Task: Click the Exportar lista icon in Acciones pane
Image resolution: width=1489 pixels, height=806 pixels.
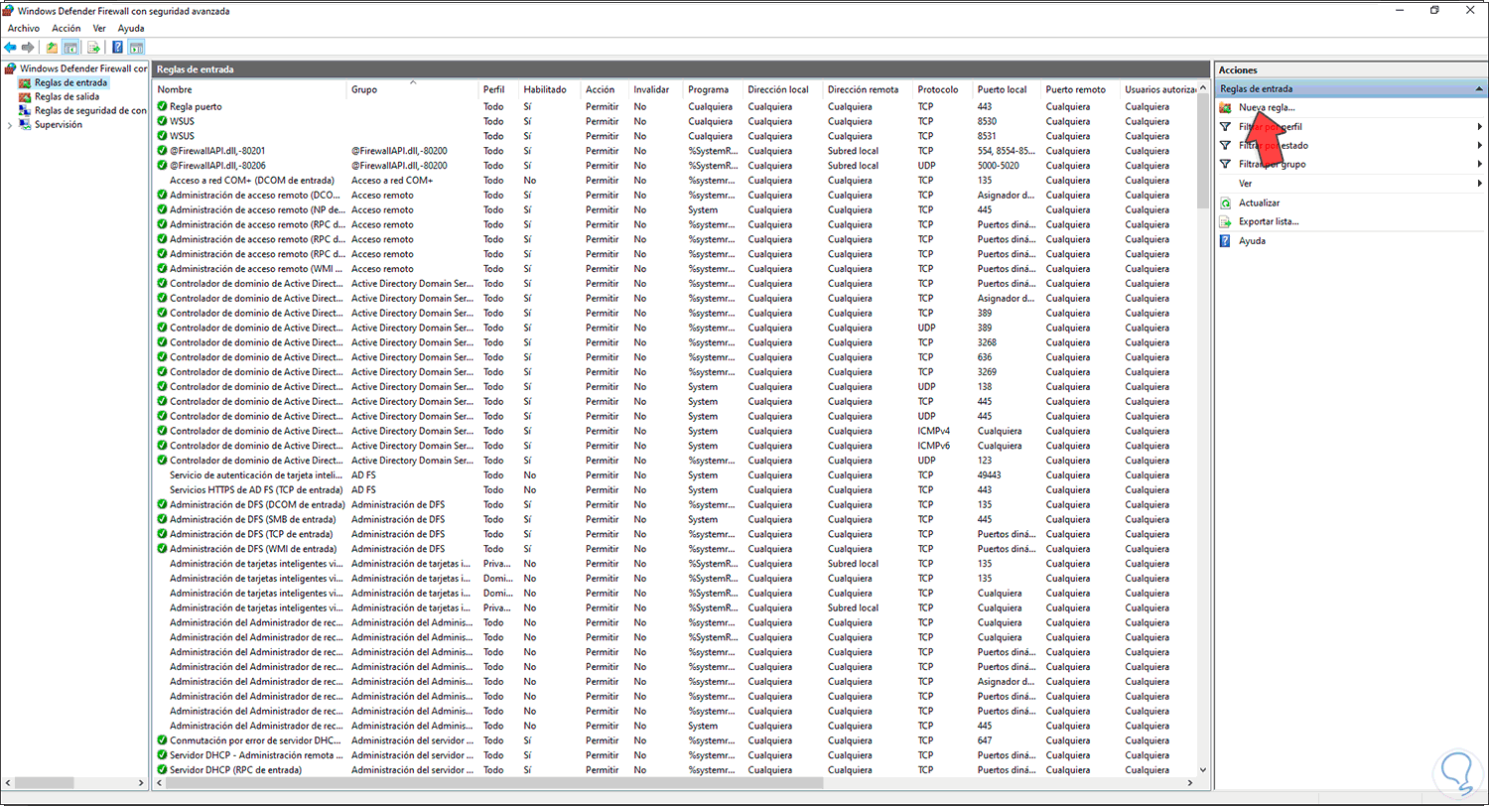Action: click(x=1226, y=221)
